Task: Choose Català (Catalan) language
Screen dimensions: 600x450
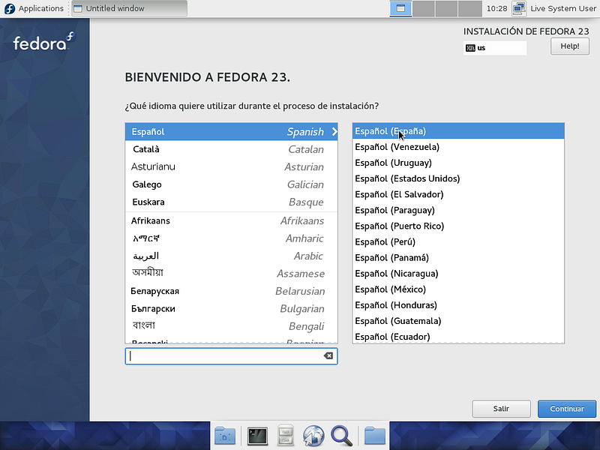Action: [231, 149]
